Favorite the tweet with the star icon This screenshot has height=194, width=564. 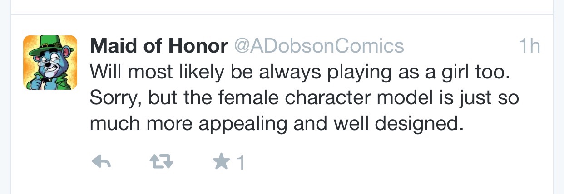(222, 162)
